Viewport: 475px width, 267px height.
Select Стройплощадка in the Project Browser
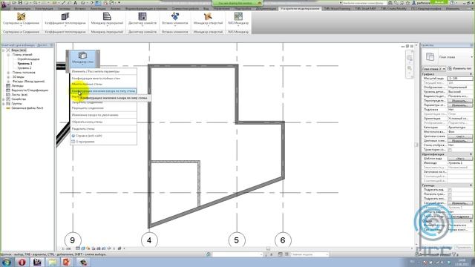point(28,59)
